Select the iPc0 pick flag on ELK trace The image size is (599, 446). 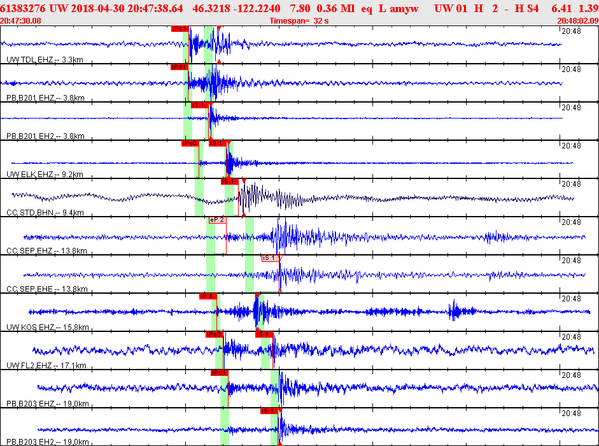[190, 143]
